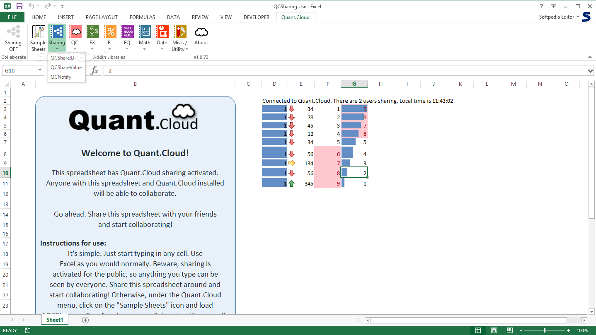Expand the Date dropdown arrow
Image resolution: width=596 pixels, height=335 pixels.
[x=162, y=49]
